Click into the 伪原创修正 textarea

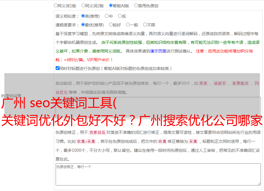[158, 174]
